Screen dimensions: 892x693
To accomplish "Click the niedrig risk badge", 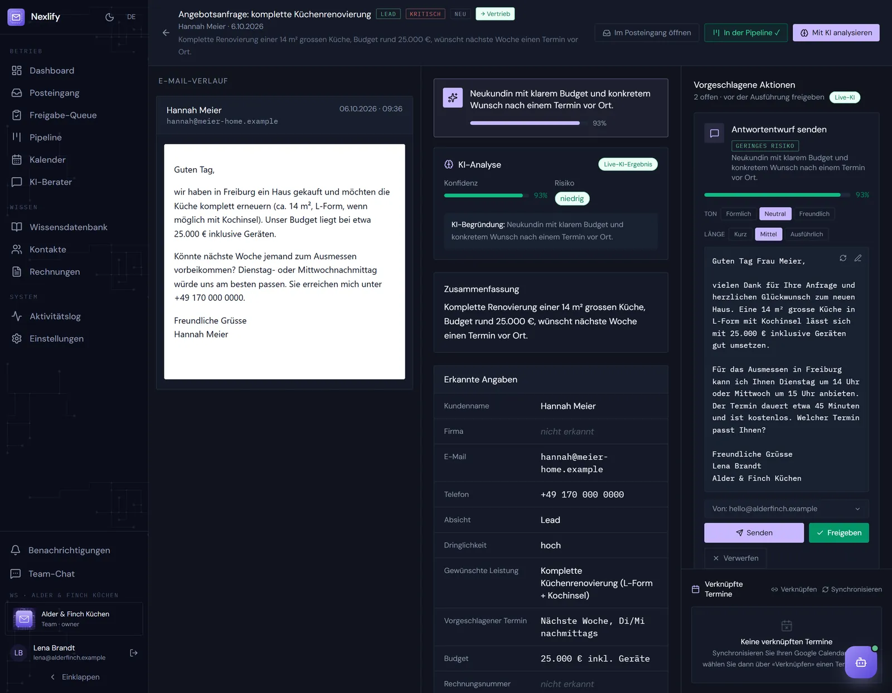I will tap(572, 198).
